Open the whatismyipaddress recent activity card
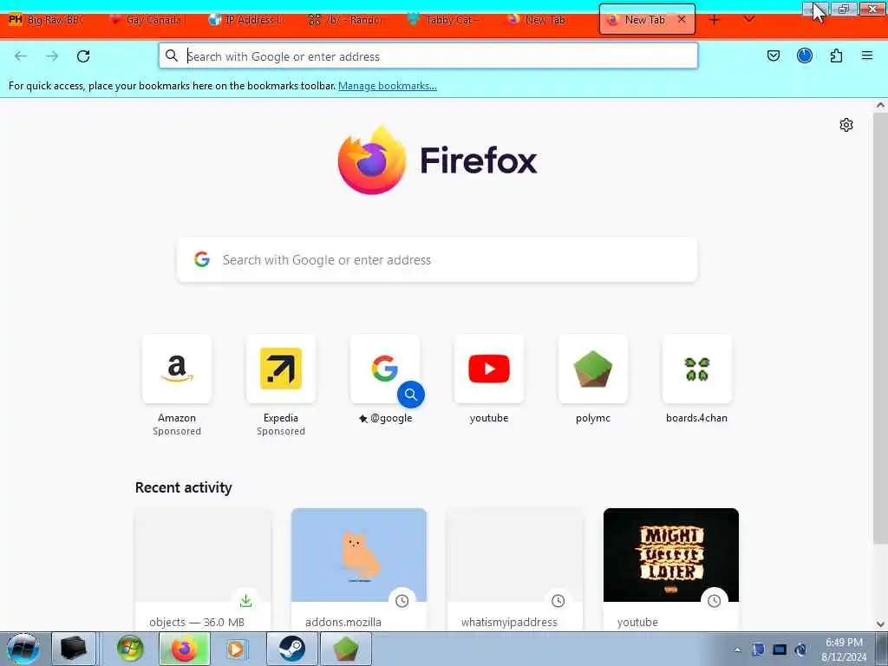Image resolution: width=888 pixels, height=666 pixels. coord(515,569)
